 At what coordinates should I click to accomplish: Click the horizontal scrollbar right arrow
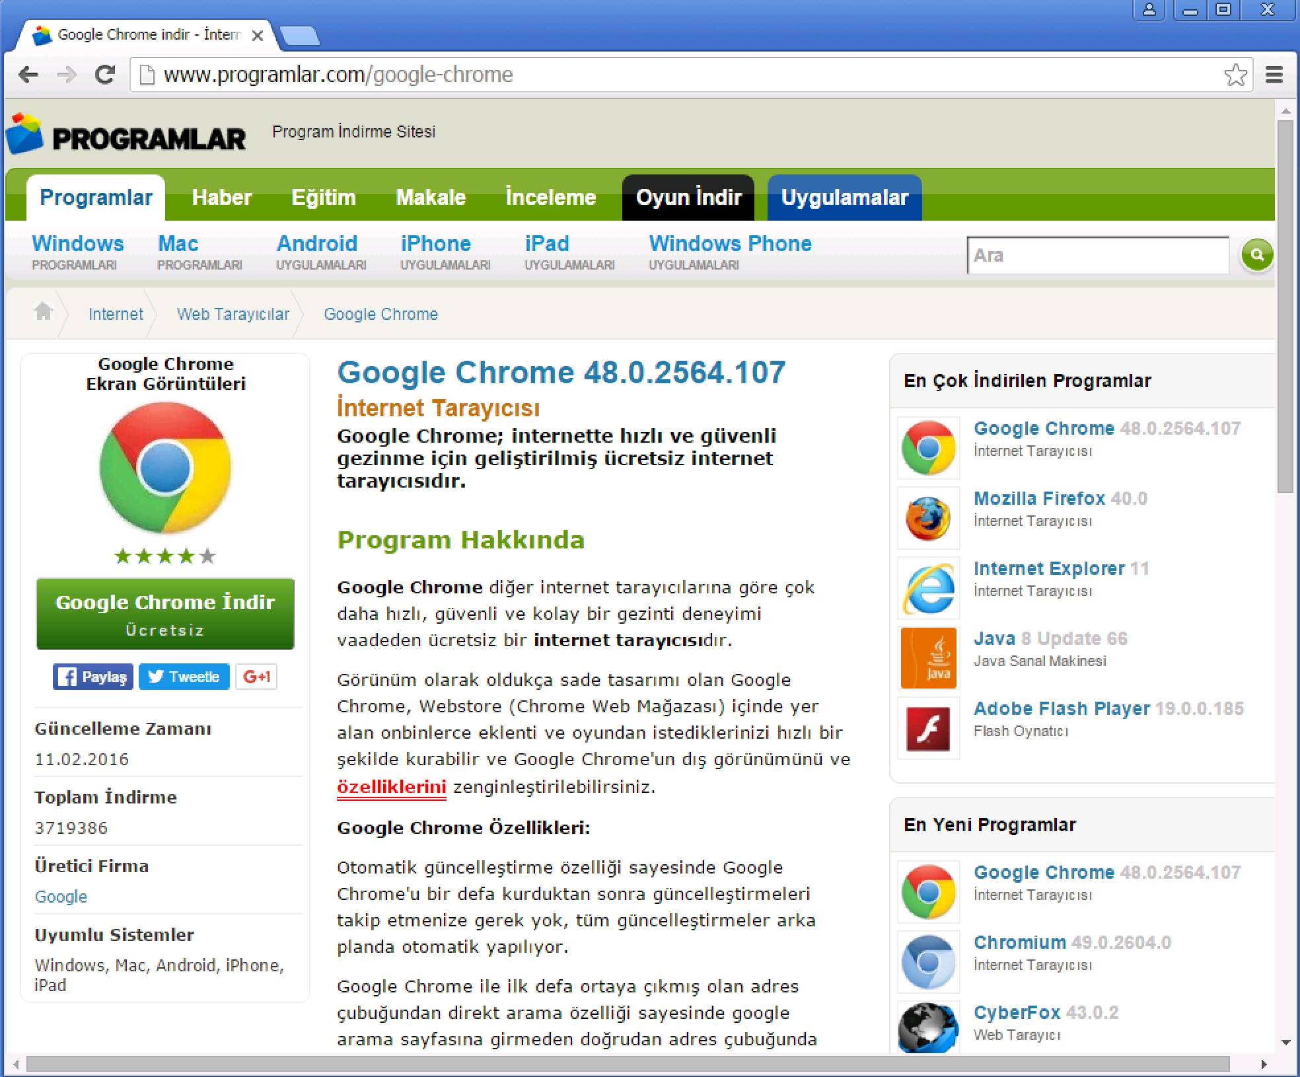point(1264,1064)
